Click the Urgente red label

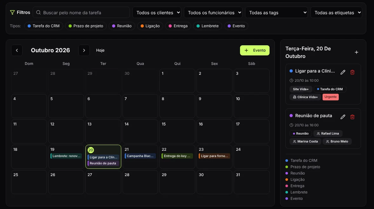point(331,97)
